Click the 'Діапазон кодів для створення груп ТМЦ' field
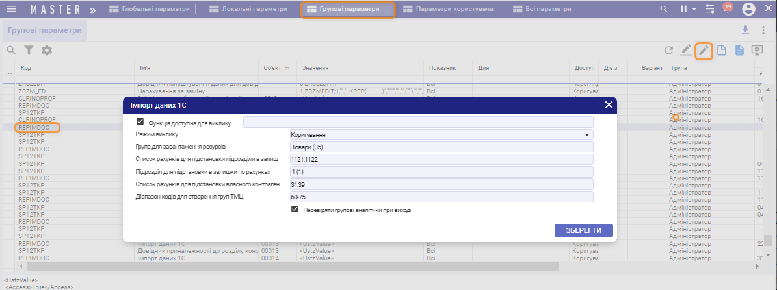This screenshot has width=777, height=290. point(441,197)
